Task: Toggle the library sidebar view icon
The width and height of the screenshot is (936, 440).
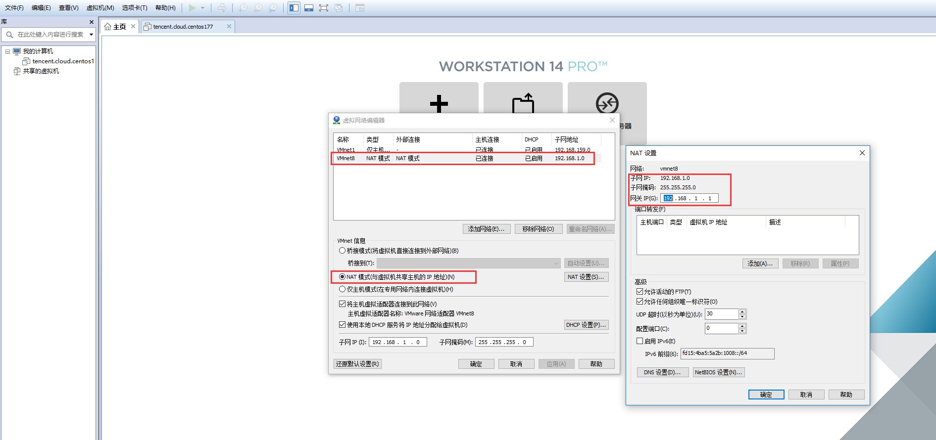Action: pos(294,8)
